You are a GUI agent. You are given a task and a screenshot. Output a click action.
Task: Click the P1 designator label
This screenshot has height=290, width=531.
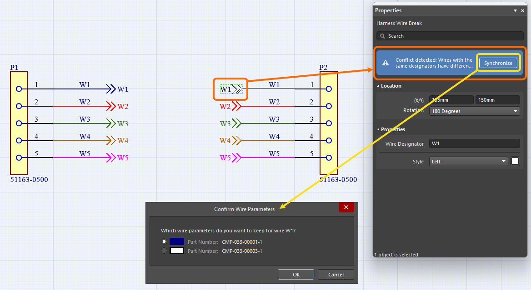[x=14, y=67]
